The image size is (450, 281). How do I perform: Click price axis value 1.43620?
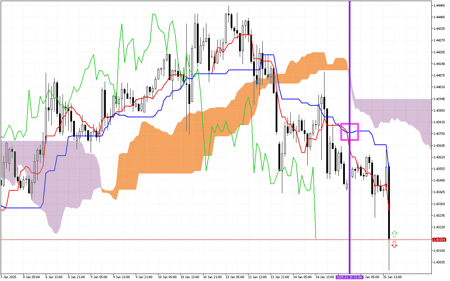pyautogui.click(x=439, y=157)
